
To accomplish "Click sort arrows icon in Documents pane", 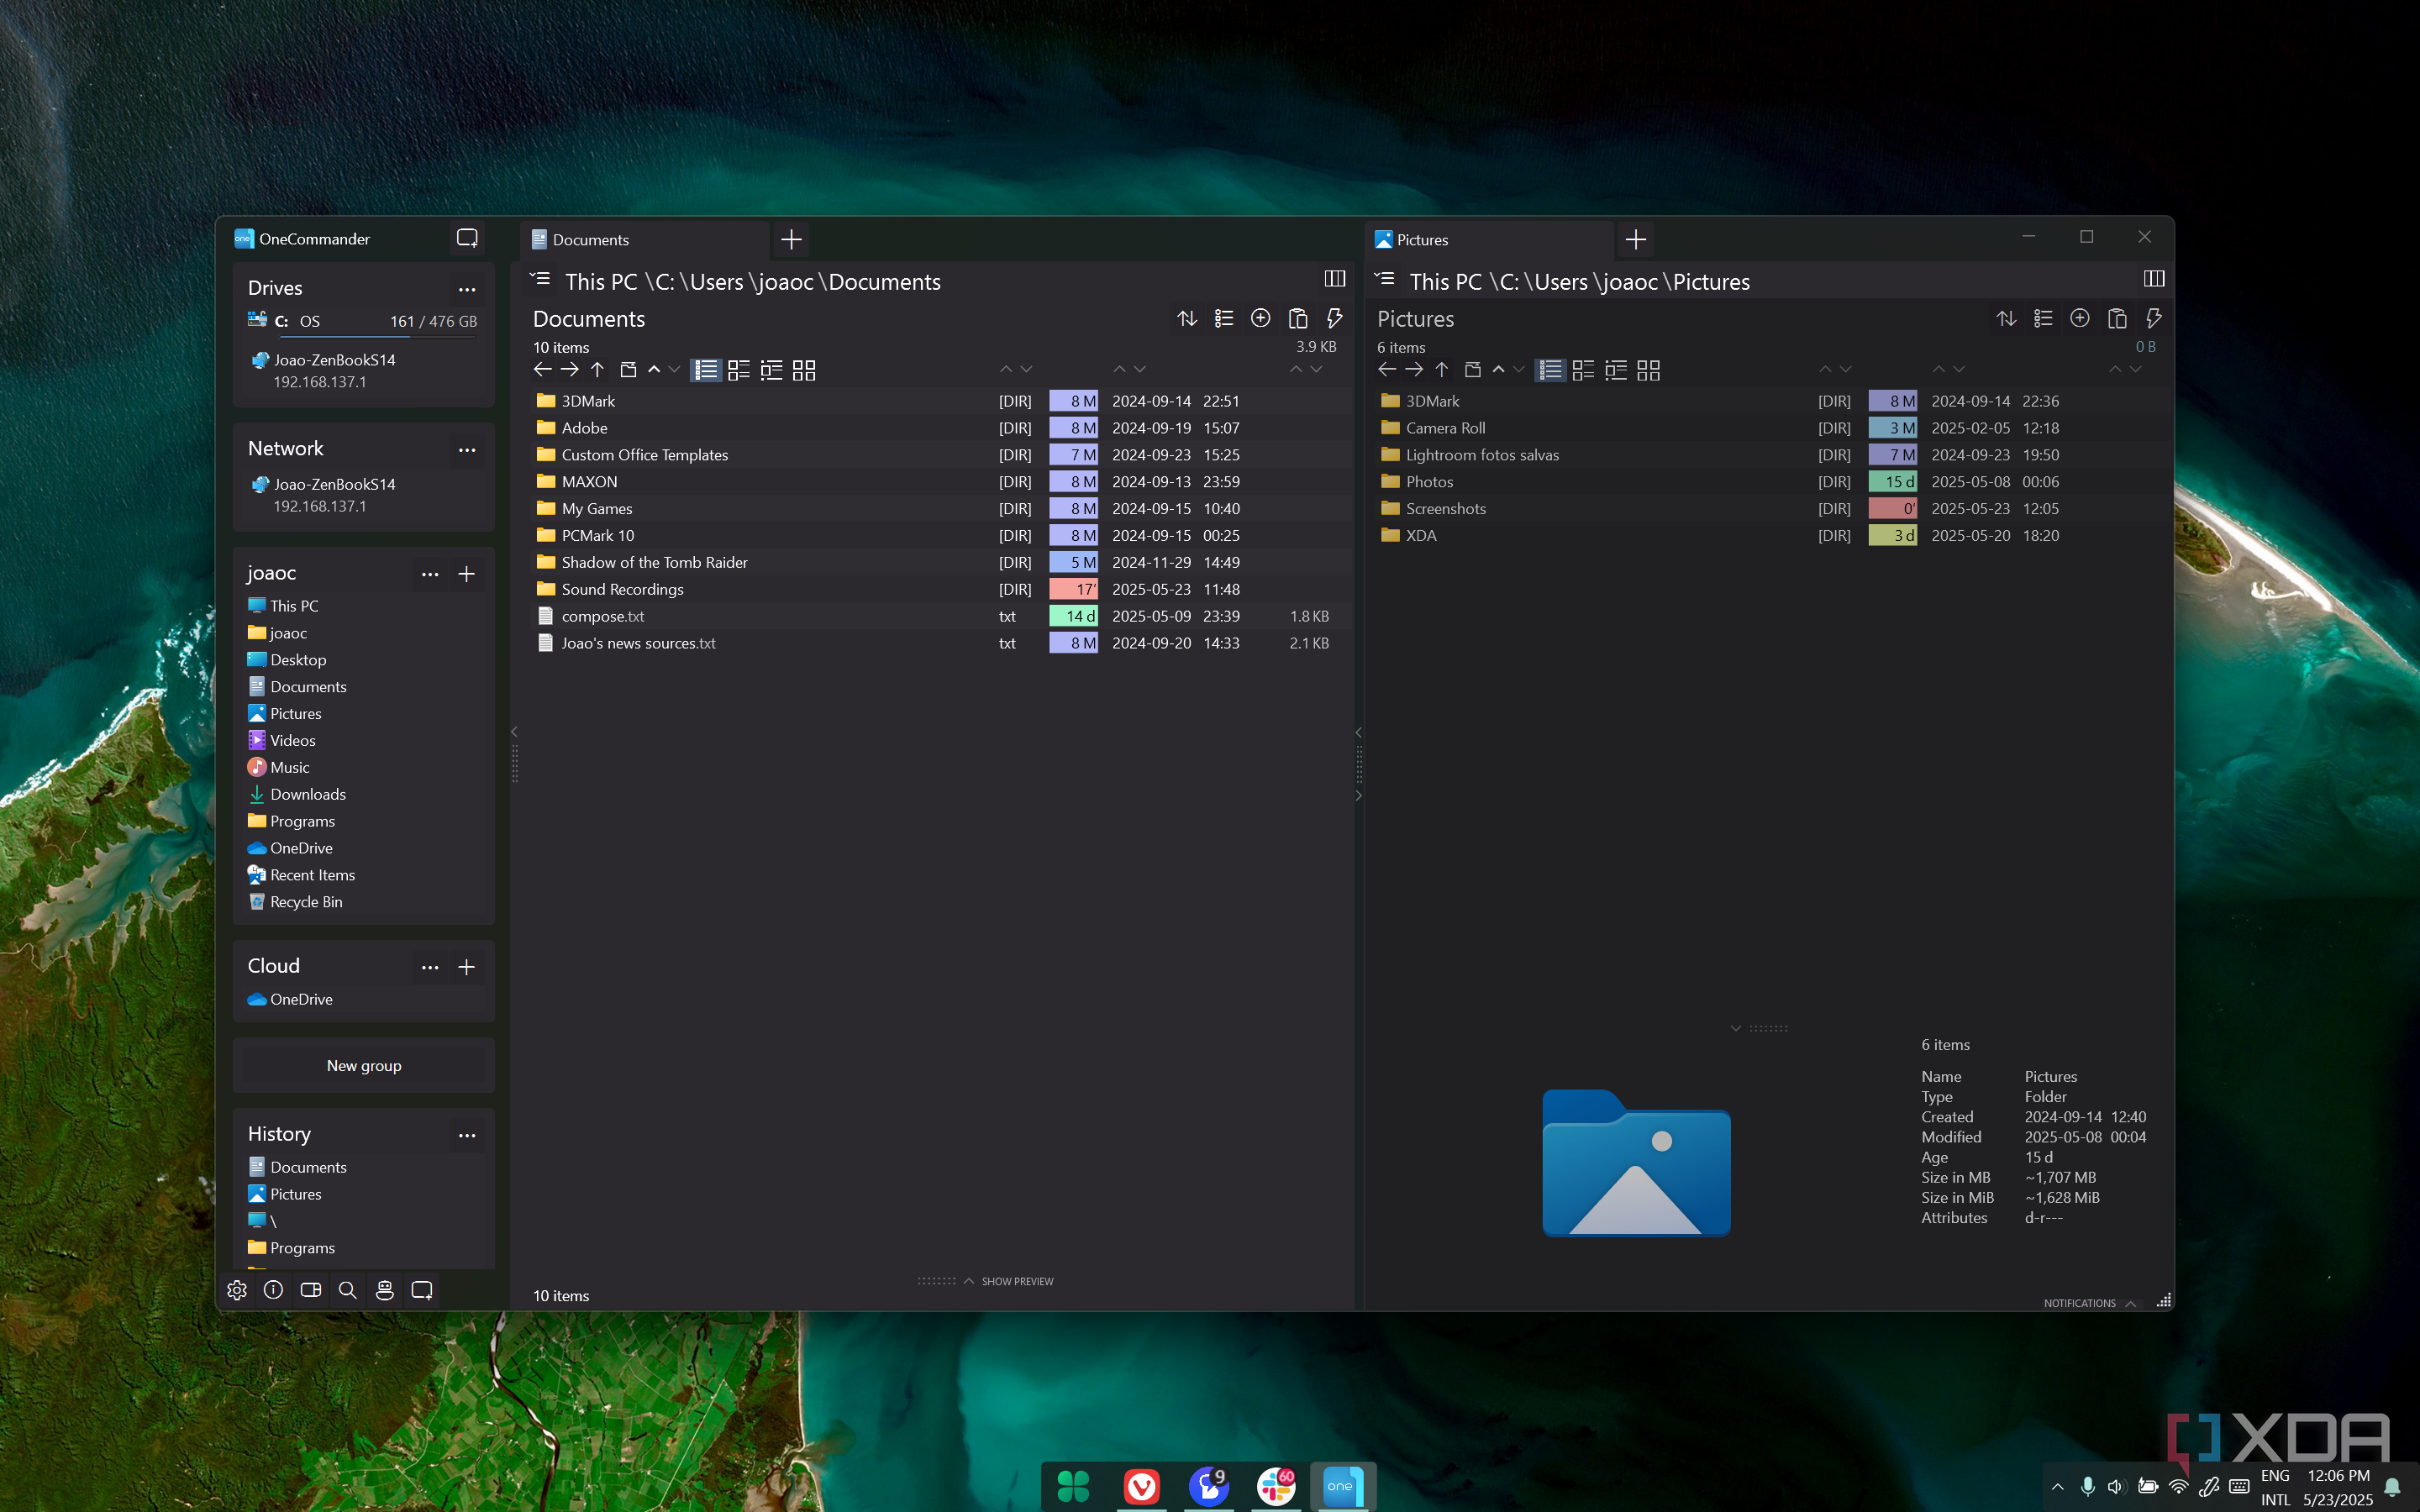I will click(x=1187, y=318).
